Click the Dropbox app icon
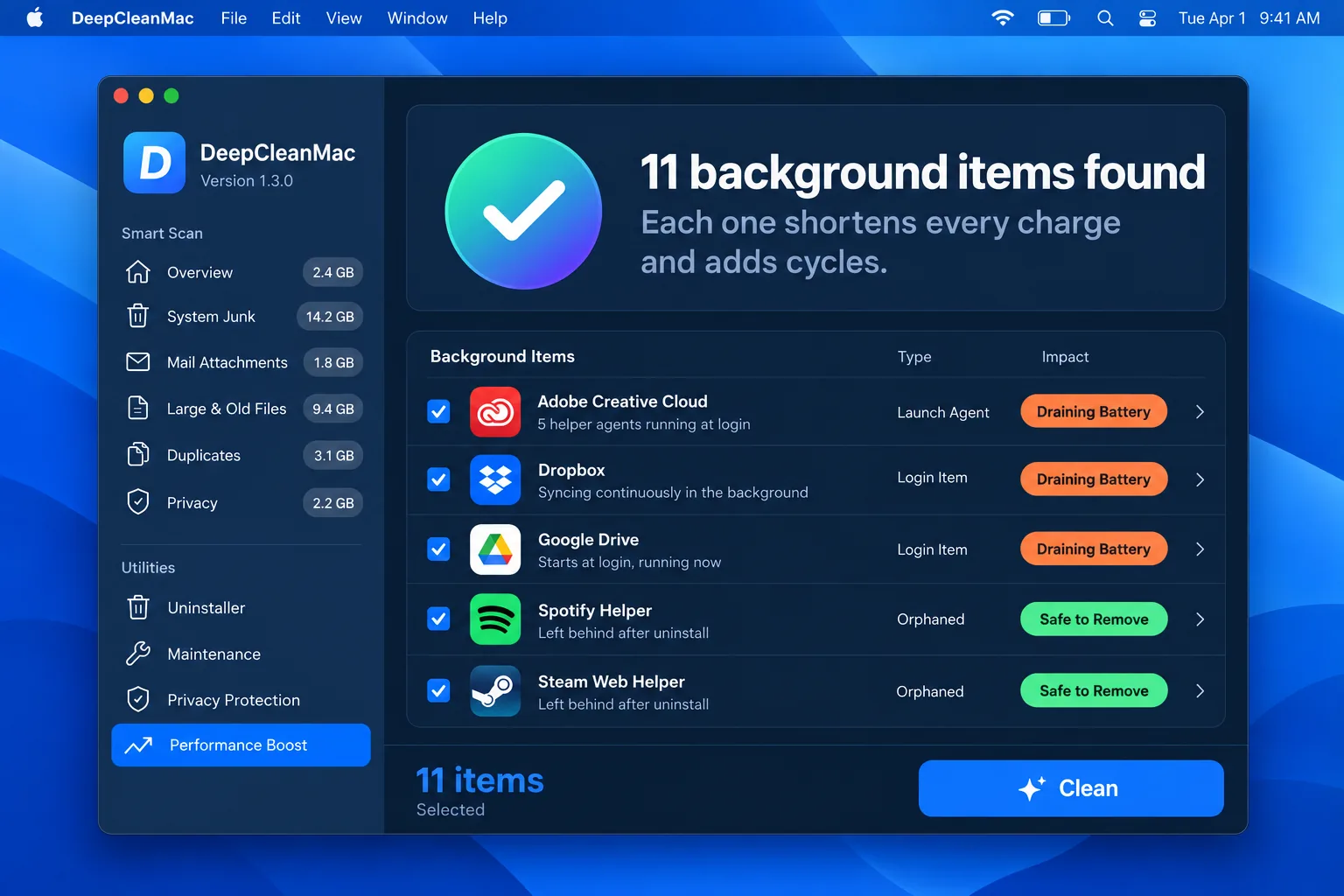Image resolution: width=1344 pixels, height=896 pixels. (x=495, y=479)
